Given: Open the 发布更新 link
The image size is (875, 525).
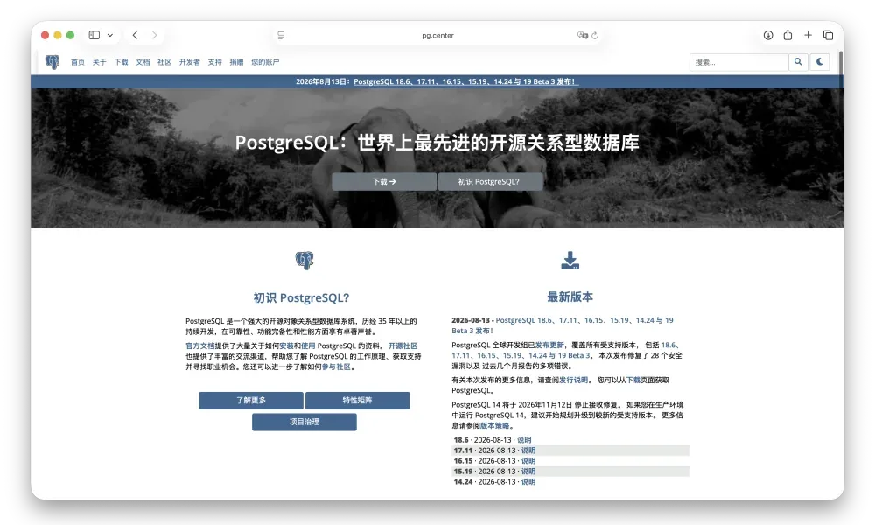Looking at the screenshot, I should [x=549, y=346].
